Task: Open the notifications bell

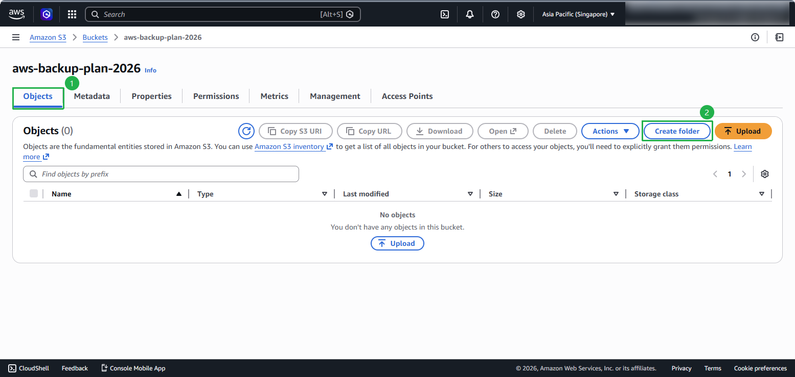Action: (x=470, y=14)
